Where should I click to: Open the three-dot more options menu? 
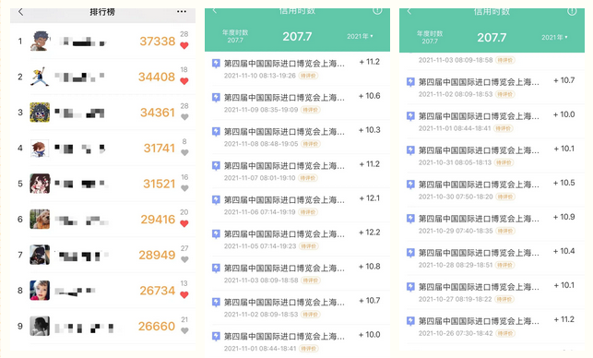[x=182, y=12]
